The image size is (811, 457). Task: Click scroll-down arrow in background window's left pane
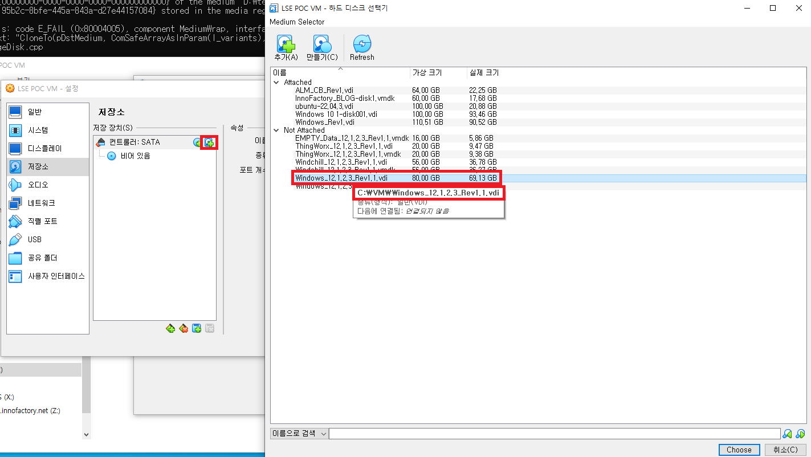(x=87, y=435)
